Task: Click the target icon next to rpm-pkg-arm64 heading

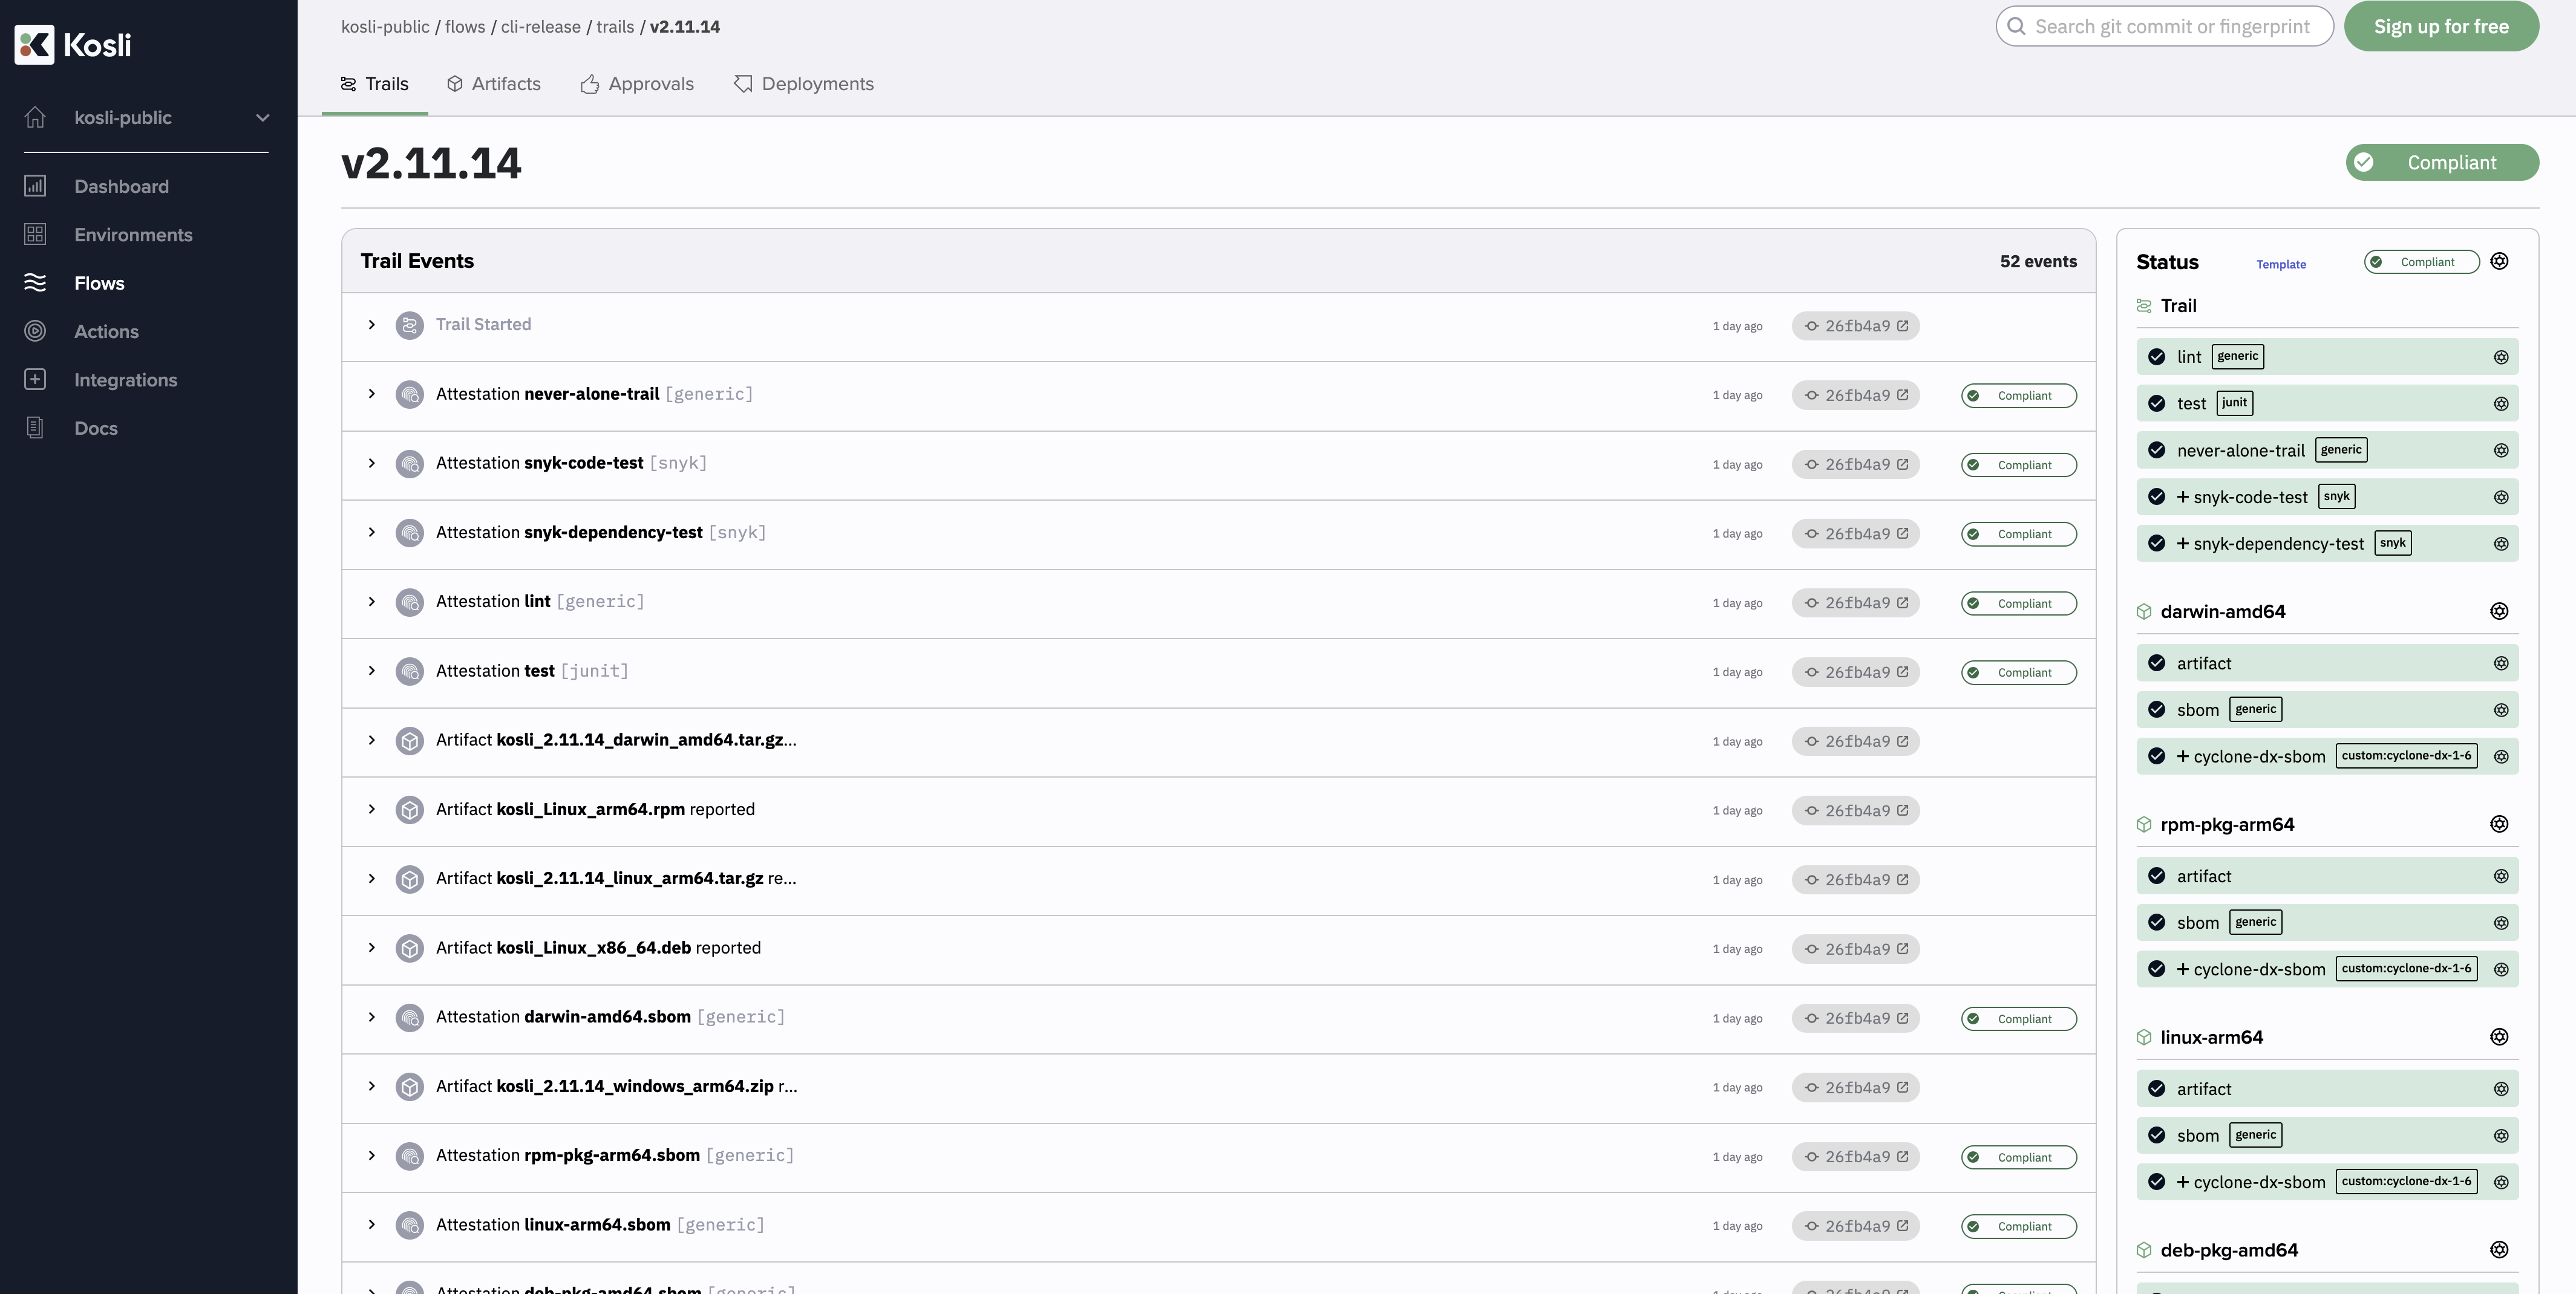Action: point(2499,824)
